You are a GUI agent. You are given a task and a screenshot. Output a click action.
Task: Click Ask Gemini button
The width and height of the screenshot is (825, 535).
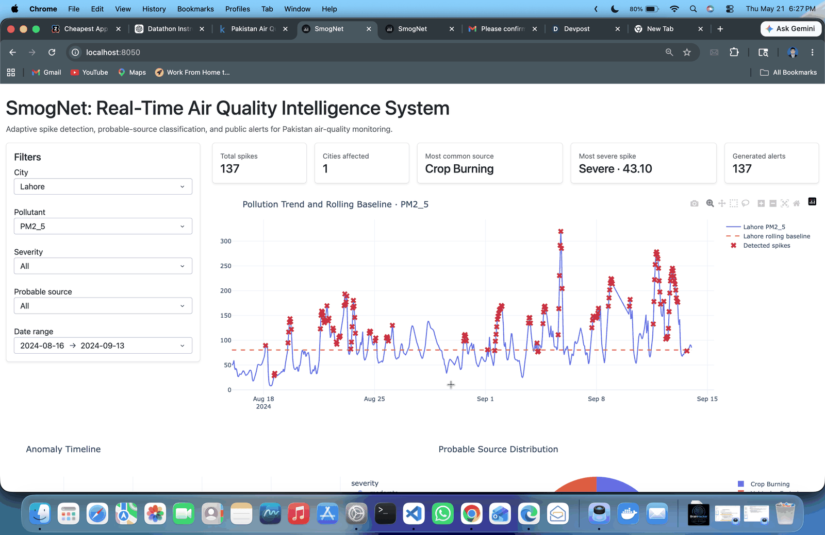click(x=790, y=29)
